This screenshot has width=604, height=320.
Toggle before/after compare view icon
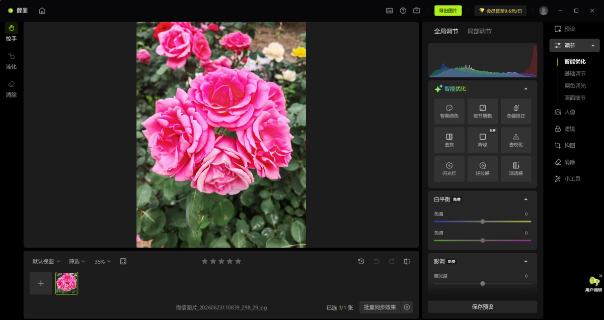coord(407,261)
